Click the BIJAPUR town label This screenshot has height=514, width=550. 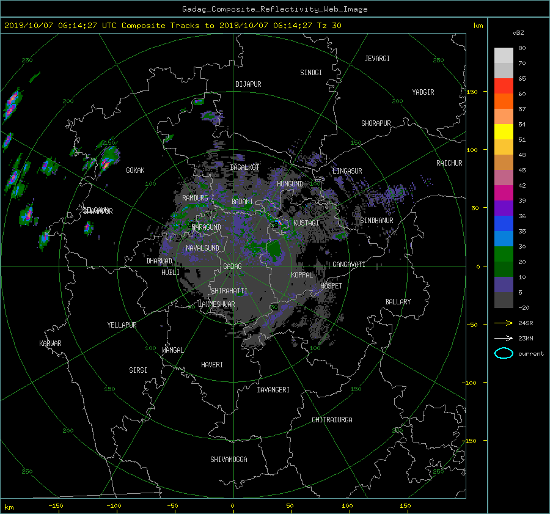pyautogui.click(x=248, y=84)
